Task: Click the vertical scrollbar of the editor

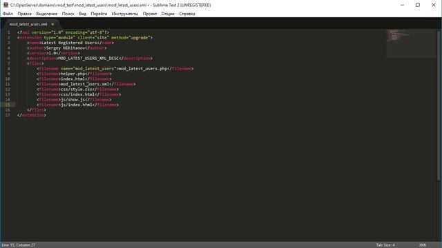Action: [x=439, y=105]
